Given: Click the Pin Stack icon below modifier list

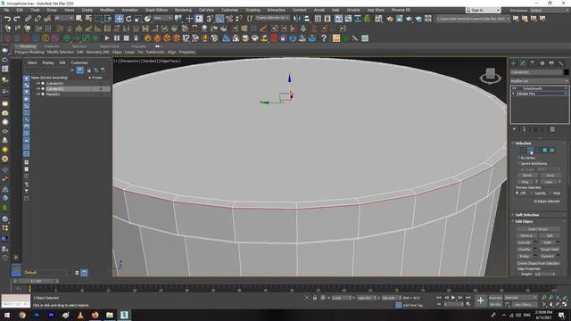Looking at the screenshot, I should click(514, 129).
